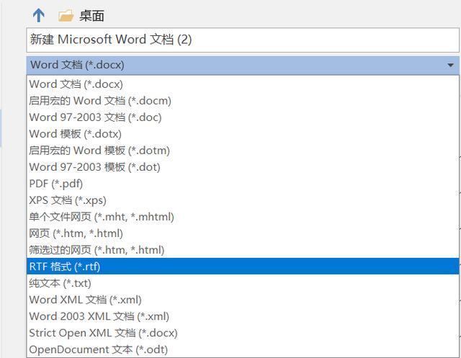Select the highlighted RTF 格式 (*.rtf) item
The width and height of the screenshot is (461, 358).
click(243, 267)
